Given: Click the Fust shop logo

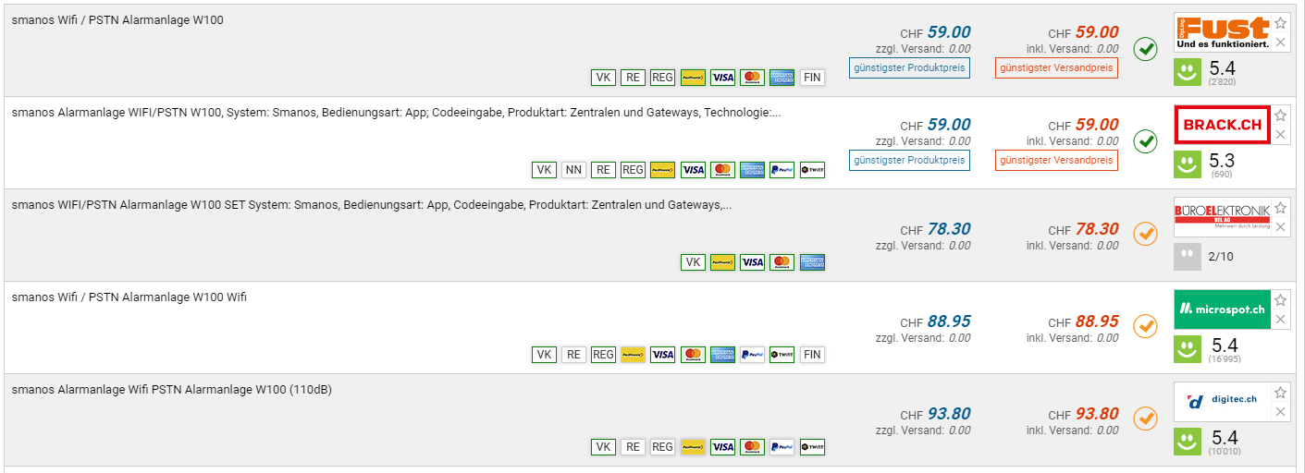Looking at the screenshot, I should (x=1222, y=32).
